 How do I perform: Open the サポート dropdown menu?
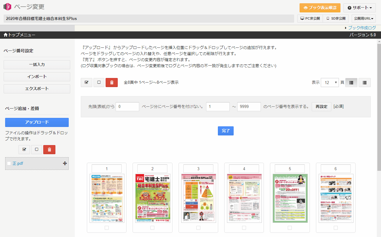point(360,8)
